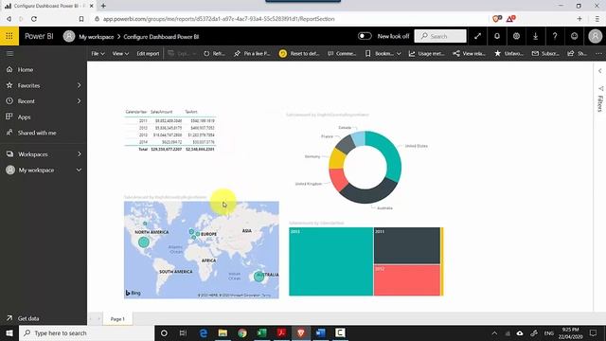
Task: Click the Unfavorite star button
Action: pos(508,53)
